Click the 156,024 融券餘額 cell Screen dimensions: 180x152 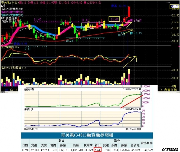pyautogui.click(x=125, y=150)
